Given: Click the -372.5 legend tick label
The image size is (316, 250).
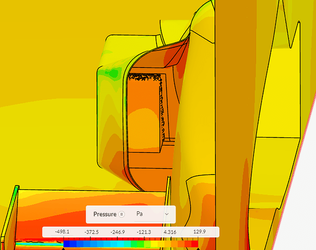Looking at the screenshot, I should click(91, 232).
